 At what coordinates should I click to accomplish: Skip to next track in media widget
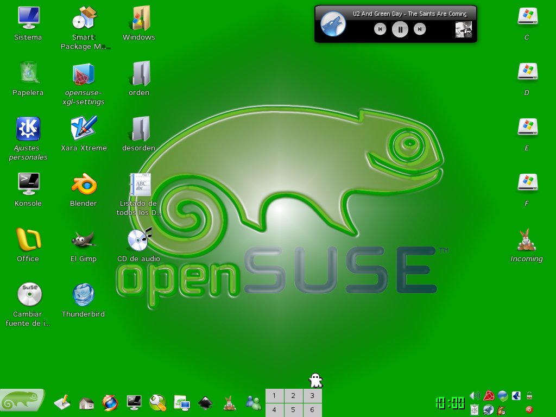click(420, 29)
